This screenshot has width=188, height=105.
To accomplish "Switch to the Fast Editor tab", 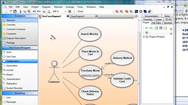I will (156, 23).
